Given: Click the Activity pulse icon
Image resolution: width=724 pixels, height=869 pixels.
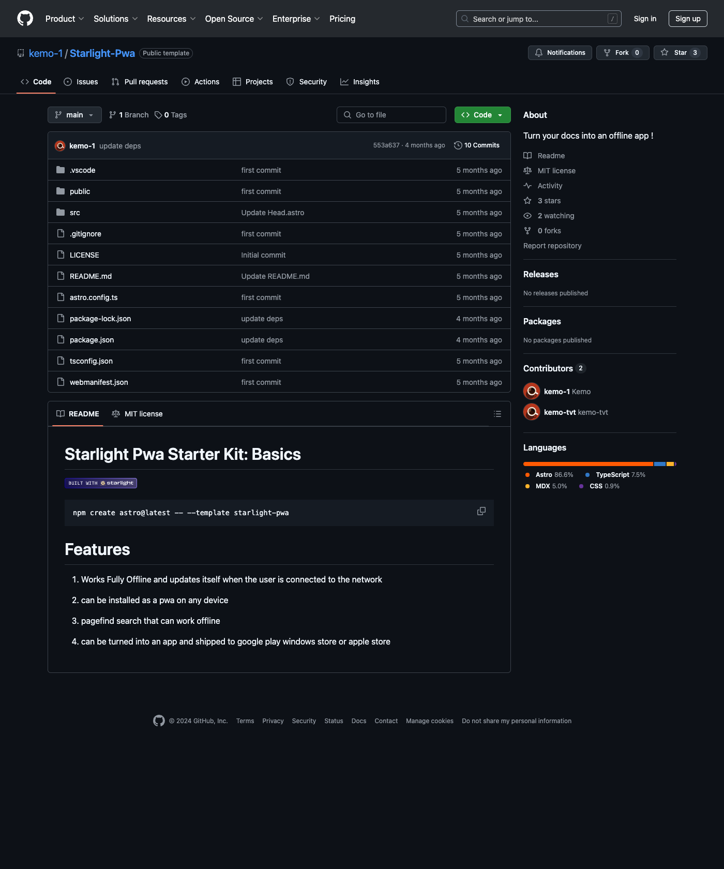Looking at the screenshot, I should click(x=527, y=185).
